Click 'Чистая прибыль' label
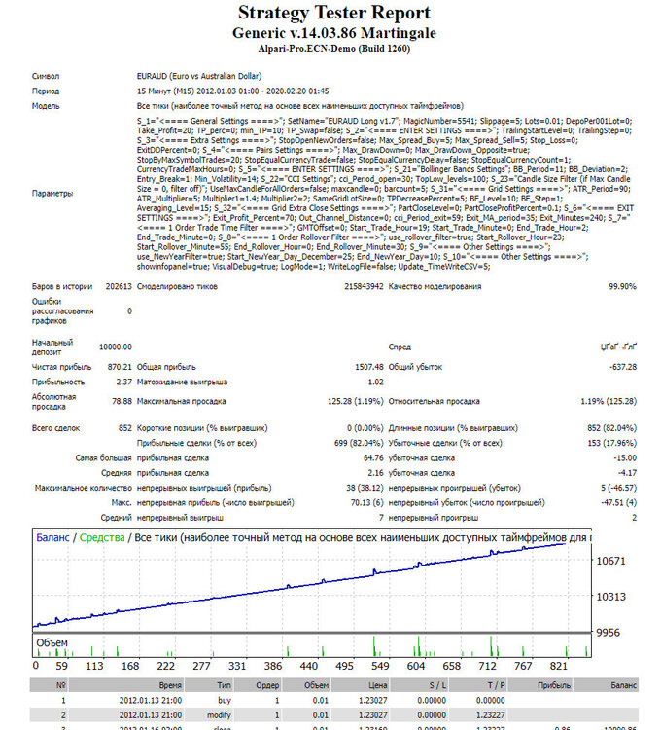The image size is (661, 730). coord(62,367)
